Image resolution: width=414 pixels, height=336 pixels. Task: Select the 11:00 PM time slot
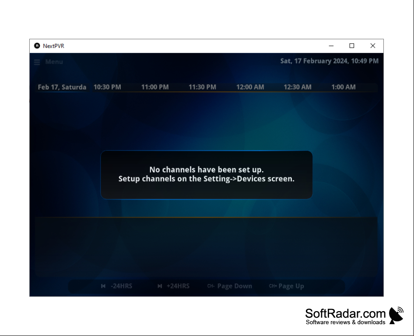[155, 87]
